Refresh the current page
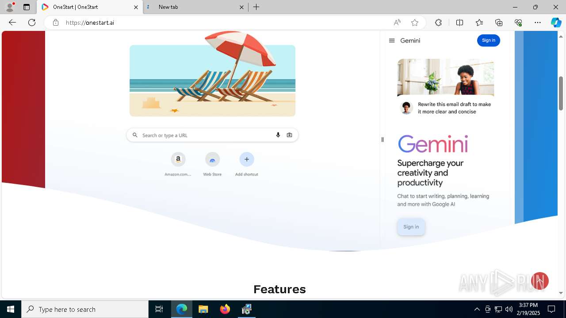 click(32, 23)
